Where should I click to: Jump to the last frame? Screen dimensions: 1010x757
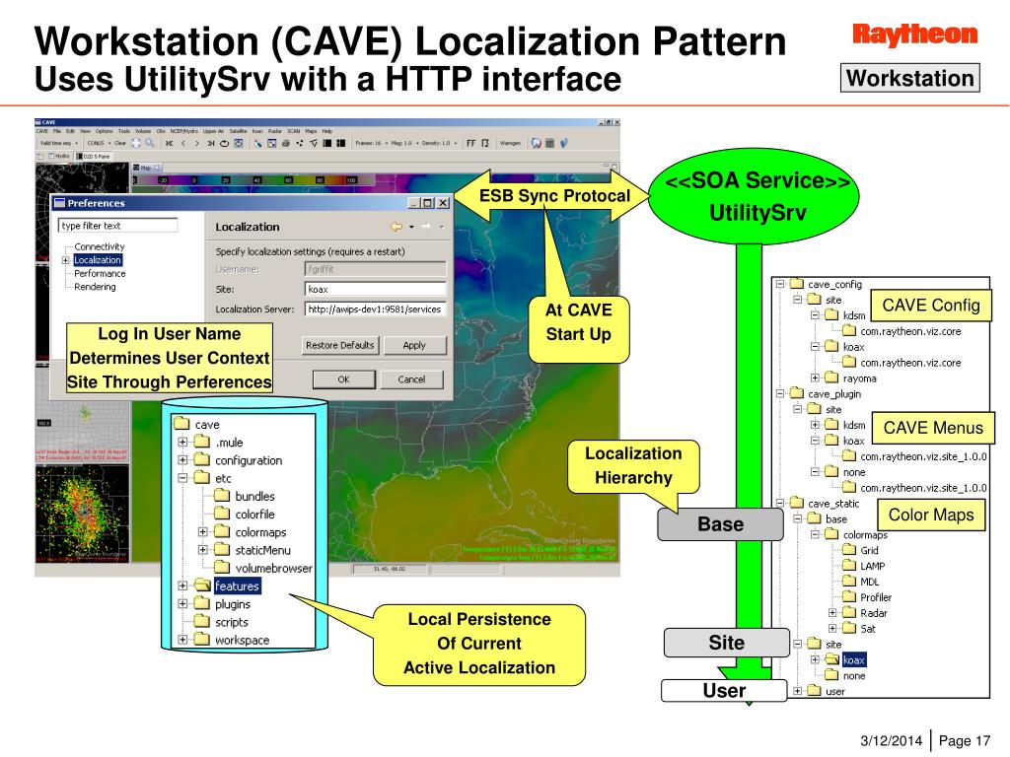click(x=211, y=143)
